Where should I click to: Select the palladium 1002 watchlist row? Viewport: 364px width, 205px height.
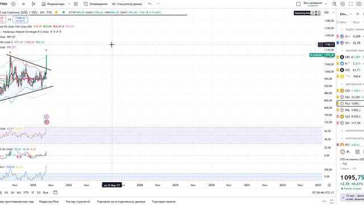point(350,110)
